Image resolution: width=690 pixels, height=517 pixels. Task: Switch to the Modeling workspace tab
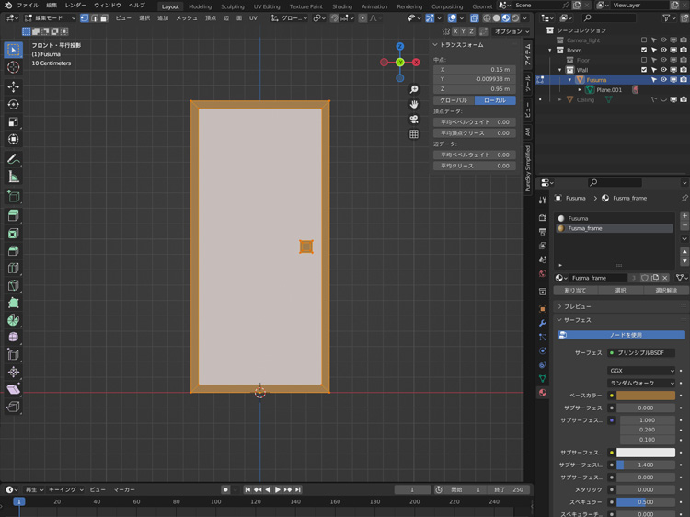[200, 6]
